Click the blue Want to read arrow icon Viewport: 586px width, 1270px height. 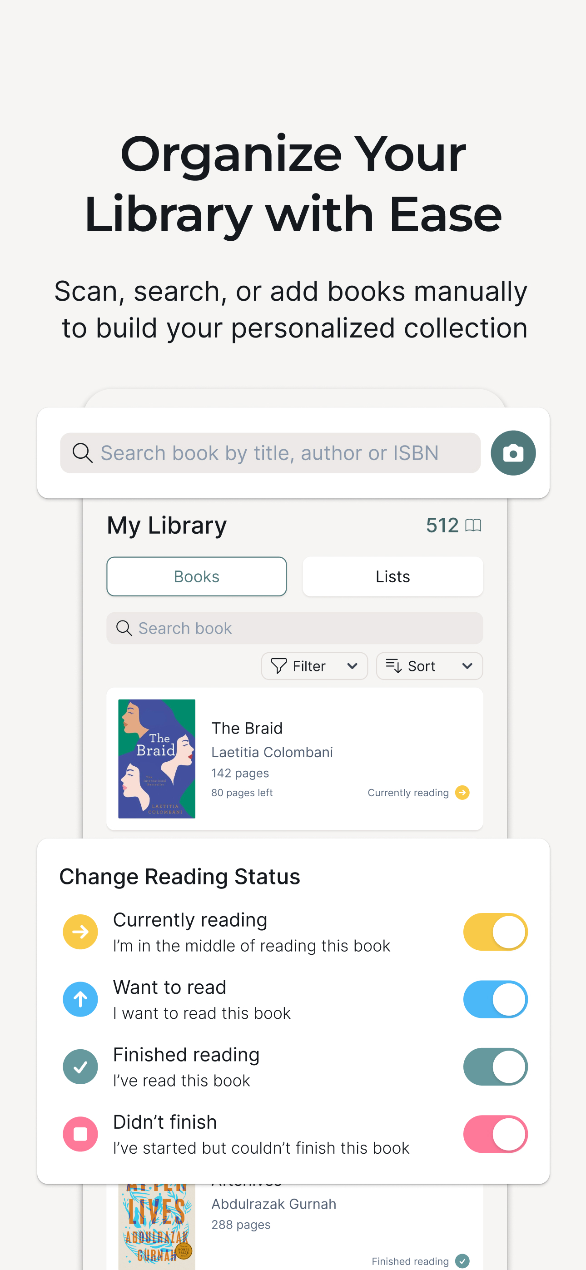click(80, 999)
